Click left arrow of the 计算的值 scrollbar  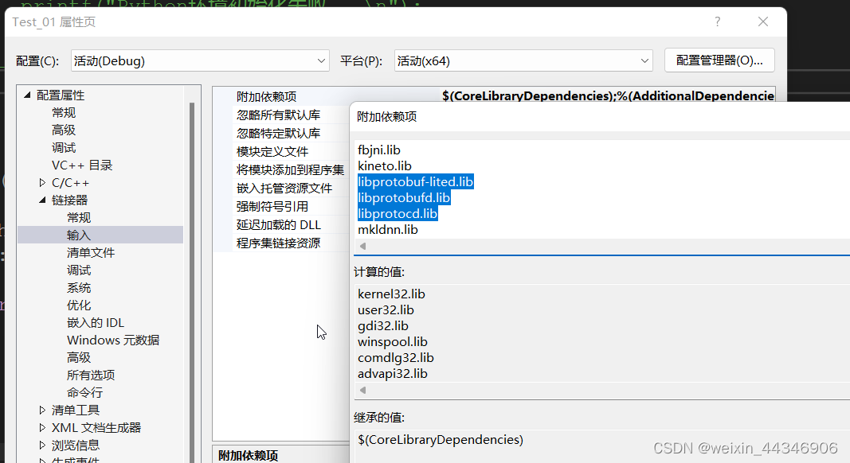(362, 390)
